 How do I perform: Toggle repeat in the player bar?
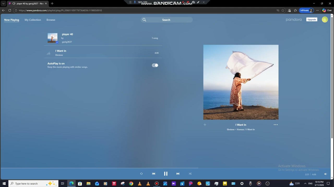[x=141, y=174]
